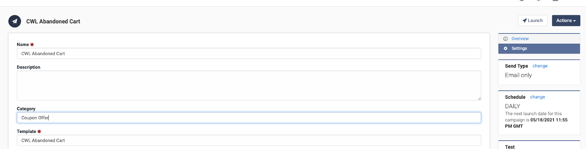Click the caret arrow on Actions

574,21
